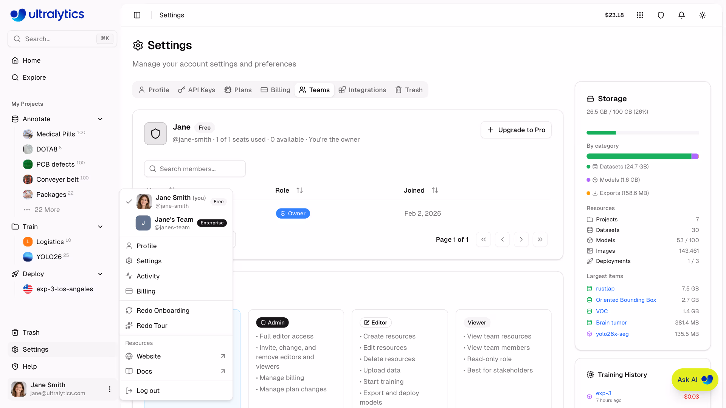726x408 pixels.
Task: Click the exp-3-los-angeles flag icon
Action: click(x=28, y=289)
